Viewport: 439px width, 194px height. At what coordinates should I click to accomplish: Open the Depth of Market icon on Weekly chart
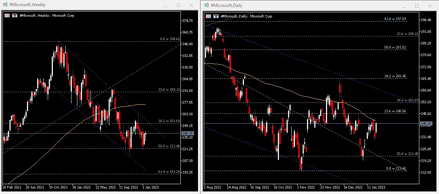[x=7, y=16]
